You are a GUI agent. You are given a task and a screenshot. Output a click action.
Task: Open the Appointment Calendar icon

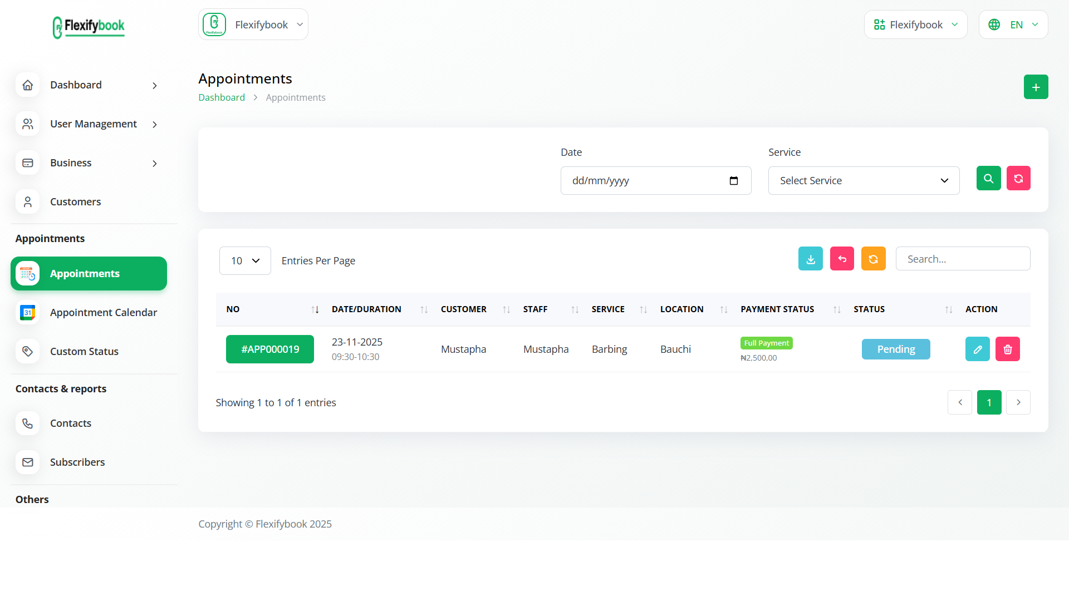point(28,312)
